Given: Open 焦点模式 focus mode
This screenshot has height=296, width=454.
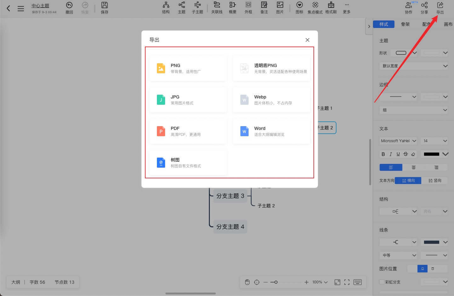Looking at the screenshot, I should tap(315, 8).
